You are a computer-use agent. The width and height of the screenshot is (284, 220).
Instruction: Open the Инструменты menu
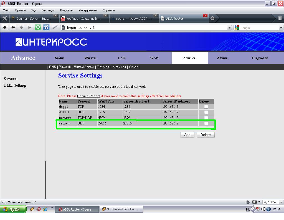pos(88,10)
